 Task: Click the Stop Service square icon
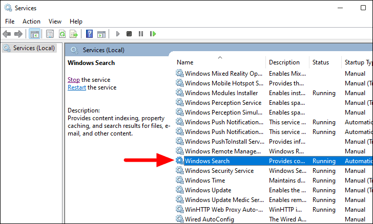[x=129, y=34]
